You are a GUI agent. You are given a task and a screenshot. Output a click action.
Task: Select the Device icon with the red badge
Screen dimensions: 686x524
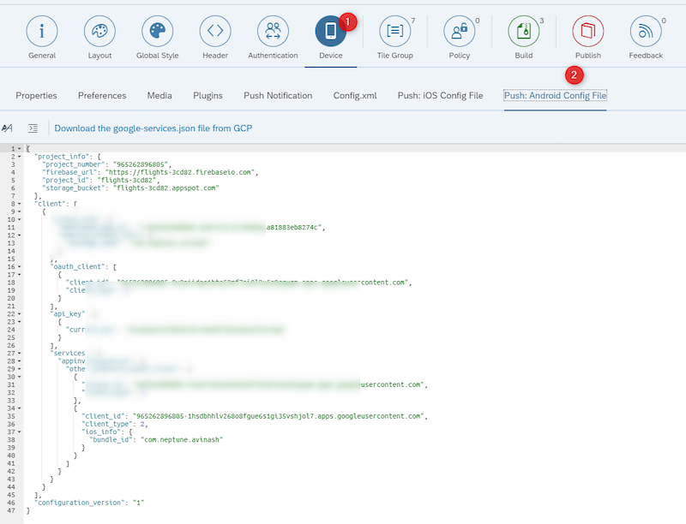pos(333,28)
